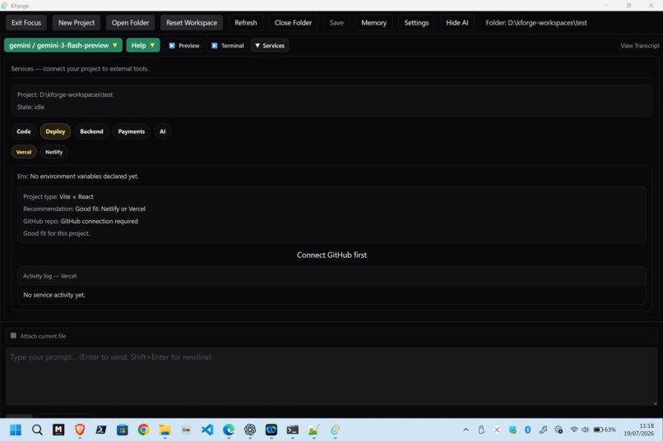This screenshot has height=441, width=663.
Task: Open the M app icon in taskbar
Action: click(x=58, y=430)
